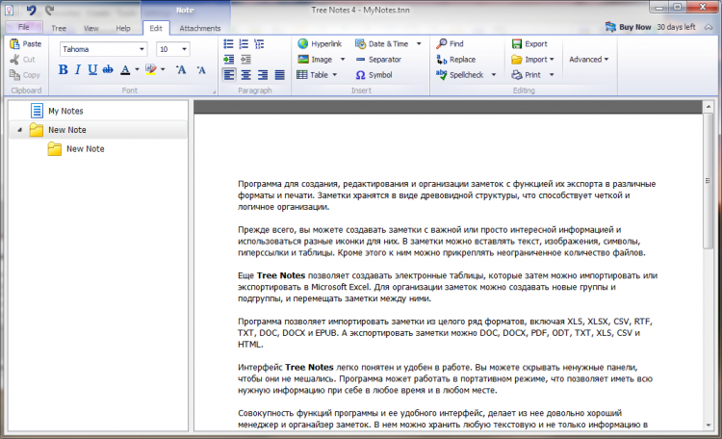Insert a bulleted list
The image size is (722, 439).
coord(228,43)
